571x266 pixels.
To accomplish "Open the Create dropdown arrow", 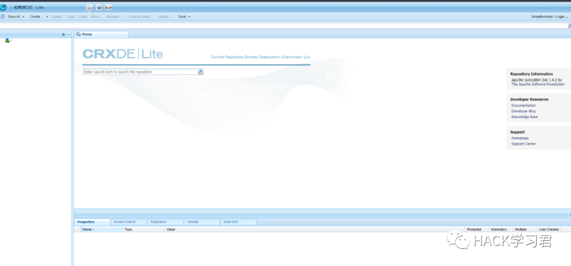I will pos(48,17).
